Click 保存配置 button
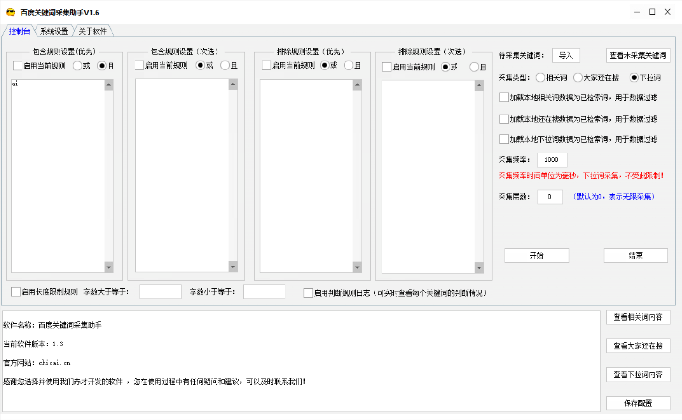Image resolution: width=682 pixels, height=420 pixels. tap(638, 403)
